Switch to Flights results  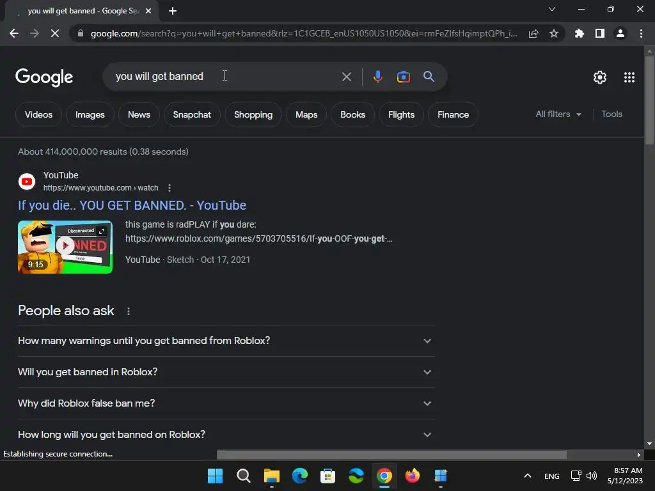(401, 114)
